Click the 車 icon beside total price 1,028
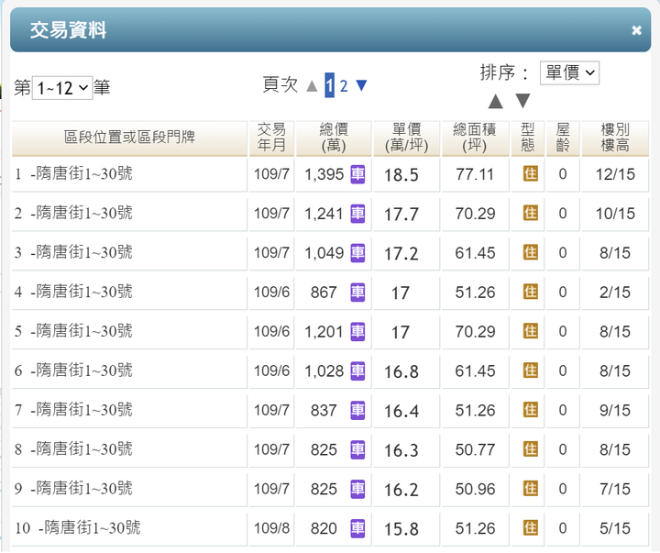This screenshot has width=660, height=553. (357, 371)
